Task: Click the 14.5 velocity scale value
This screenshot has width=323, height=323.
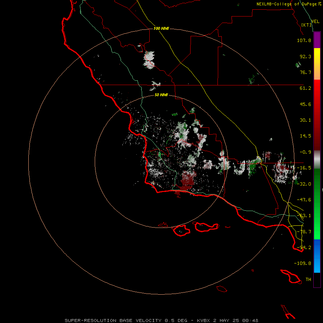Action: tap(305, 136)
